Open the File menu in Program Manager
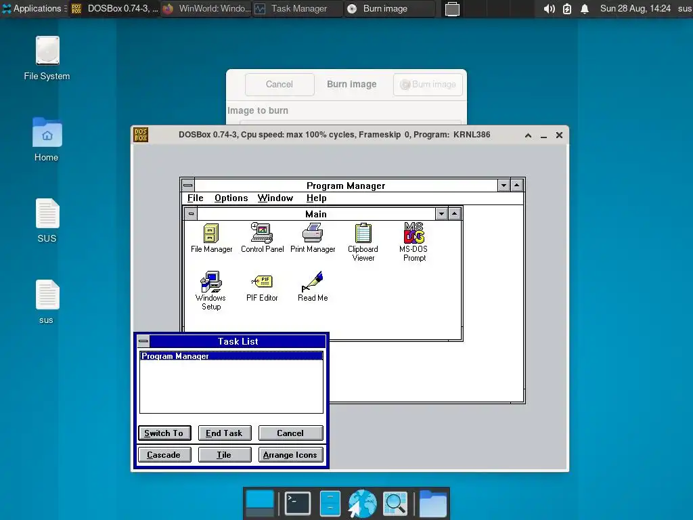 pyautogui.click(x=196, y=198)
